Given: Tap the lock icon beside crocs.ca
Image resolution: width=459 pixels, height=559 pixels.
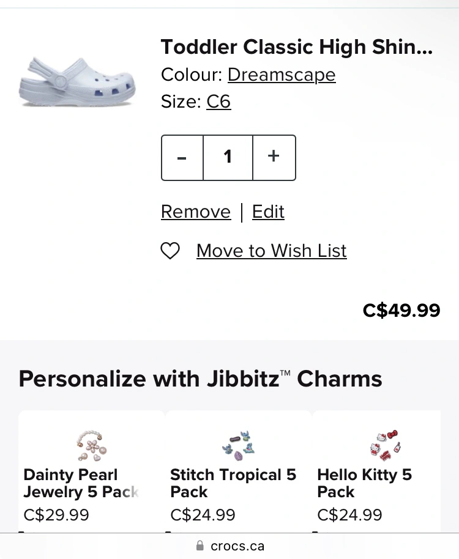Looking at the screenshot, I should click(x=200, y=546).
